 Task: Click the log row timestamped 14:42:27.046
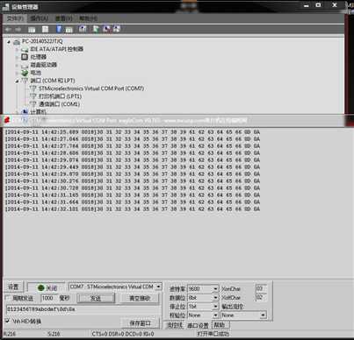click(133, 139)
